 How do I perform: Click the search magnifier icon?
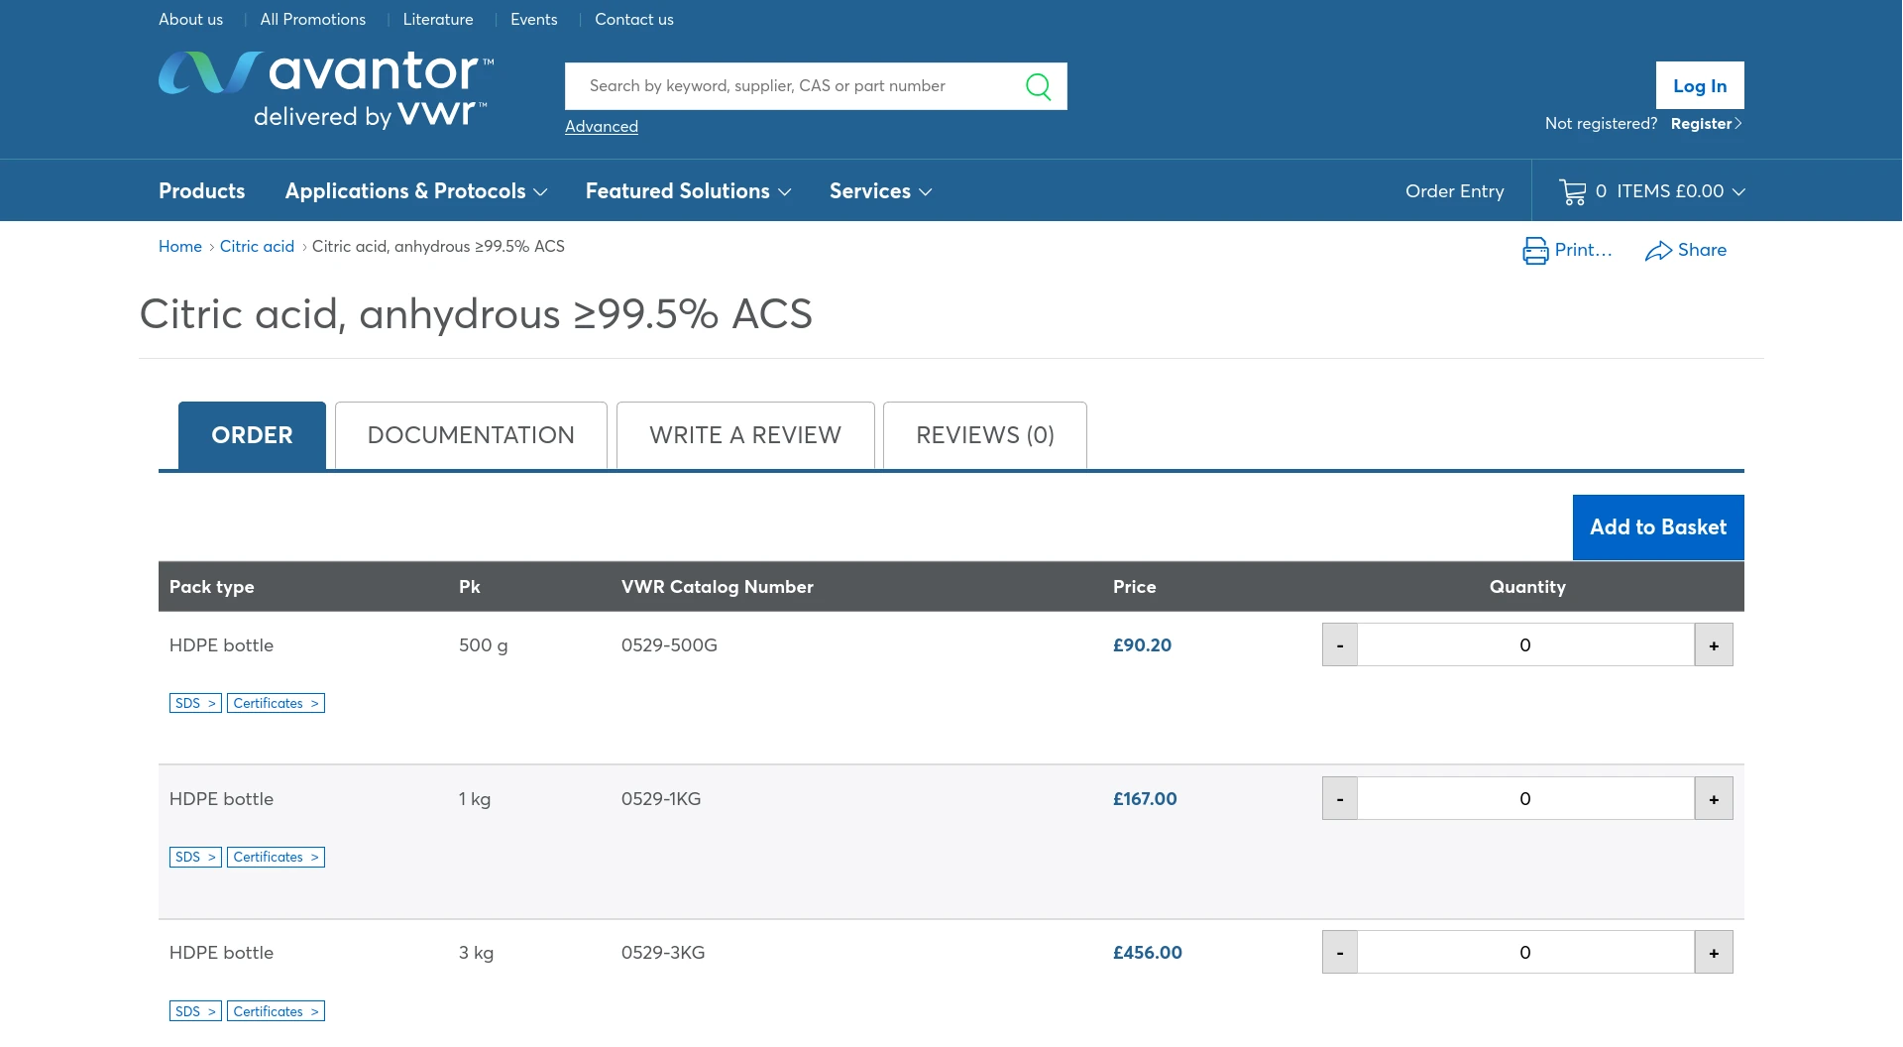click(x=1038, y=86)
